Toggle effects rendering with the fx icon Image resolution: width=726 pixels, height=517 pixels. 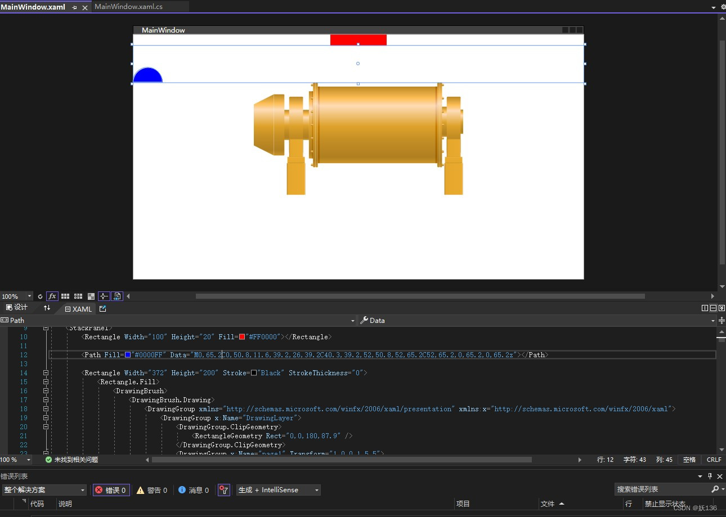(52, 296)
